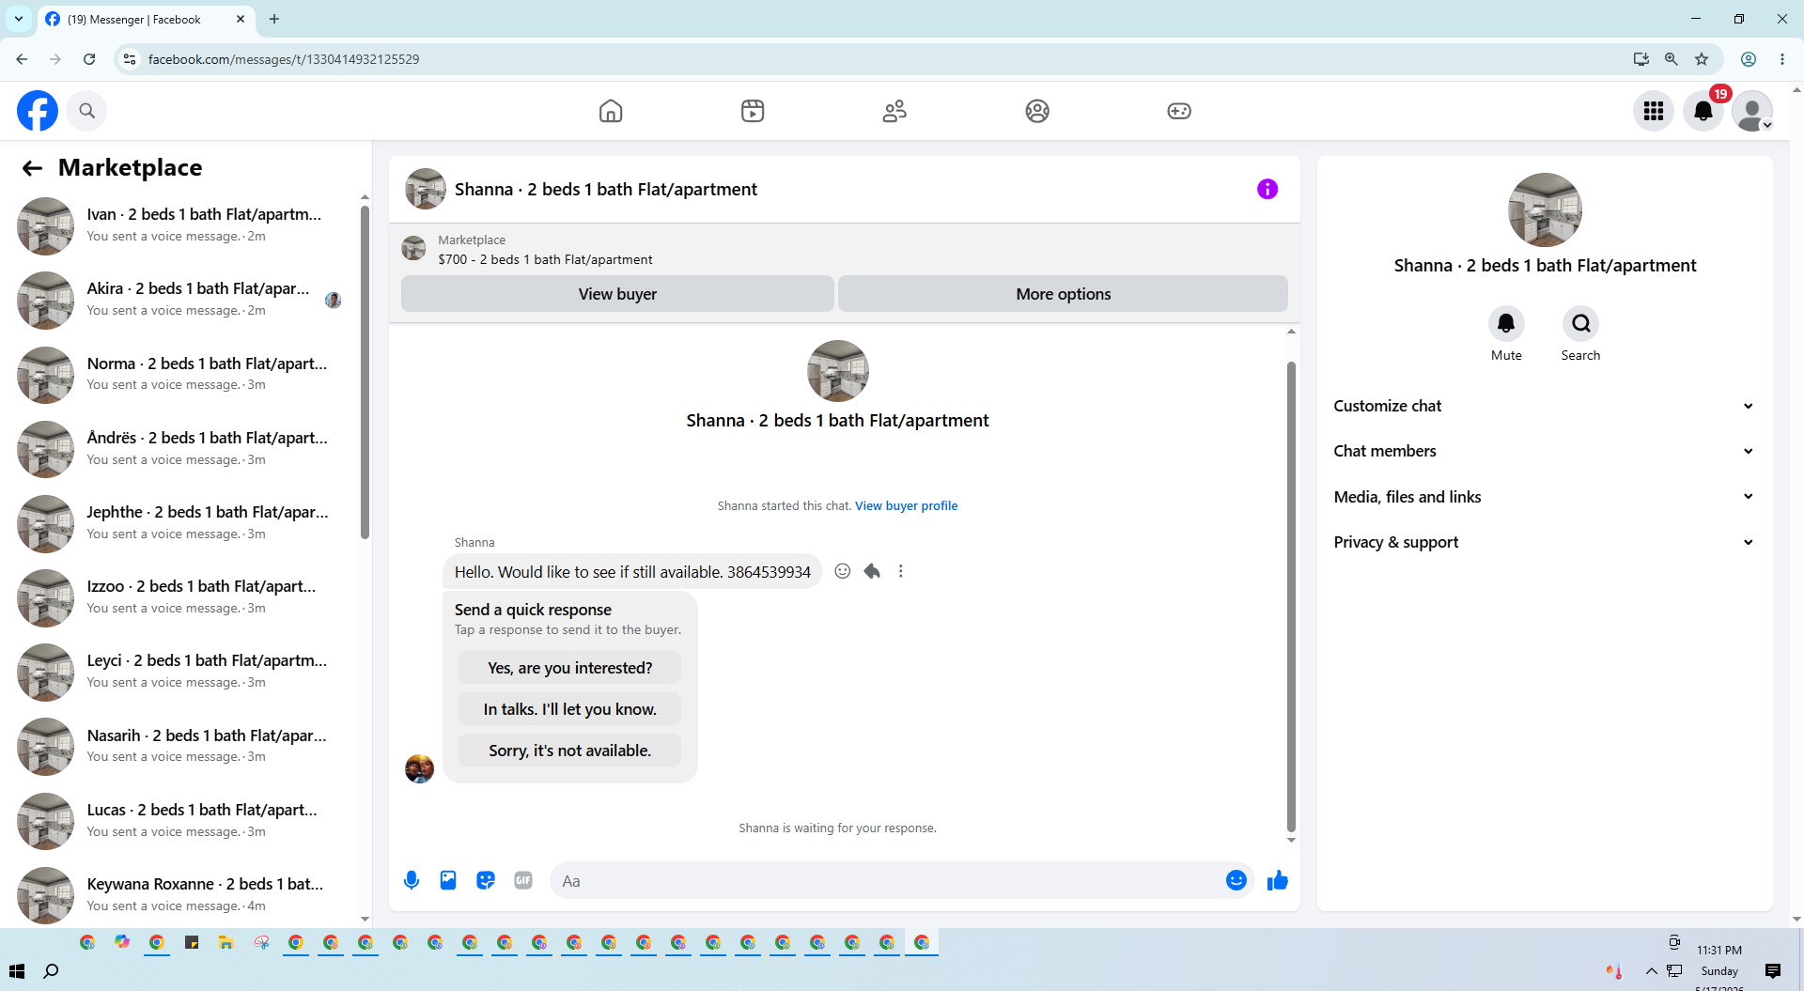1804x991 pixels.
Task: Open the Facebook menu grid icon
Action: (1654, 111)
